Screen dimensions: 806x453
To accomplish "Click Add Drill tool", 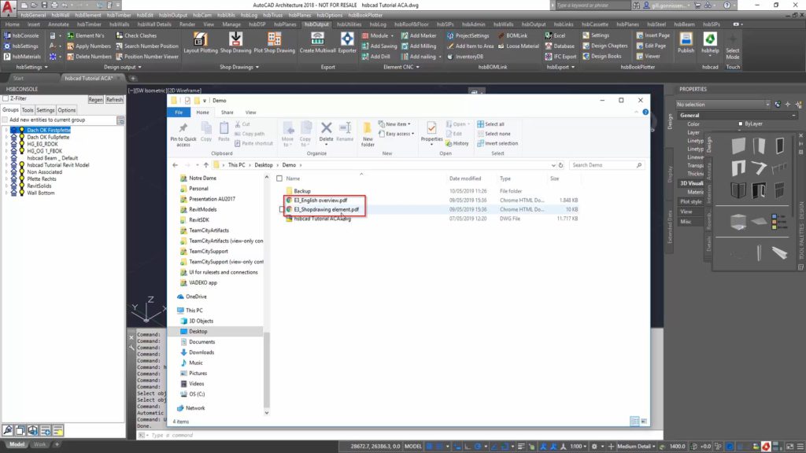I will (x=375, y=57).
